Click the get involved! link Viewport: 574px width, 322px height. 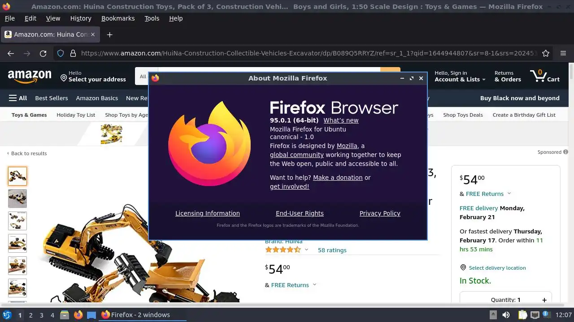click(289, 186)
